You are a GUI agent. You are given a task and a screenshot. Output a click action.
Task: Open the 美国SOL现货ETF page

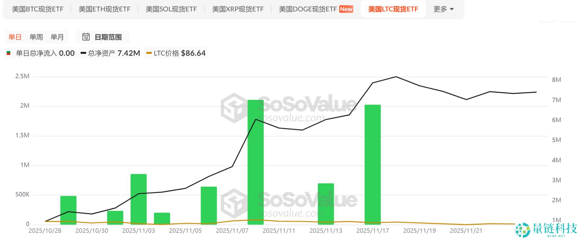pos(171,9)
